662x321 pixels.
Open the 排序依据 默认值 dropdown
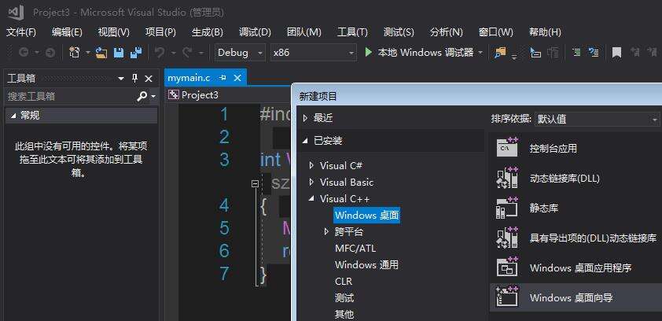click(597, 119)
